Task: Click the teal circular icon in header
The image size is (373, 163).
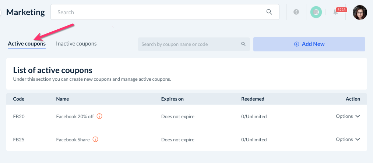Action: pos(316,12)
